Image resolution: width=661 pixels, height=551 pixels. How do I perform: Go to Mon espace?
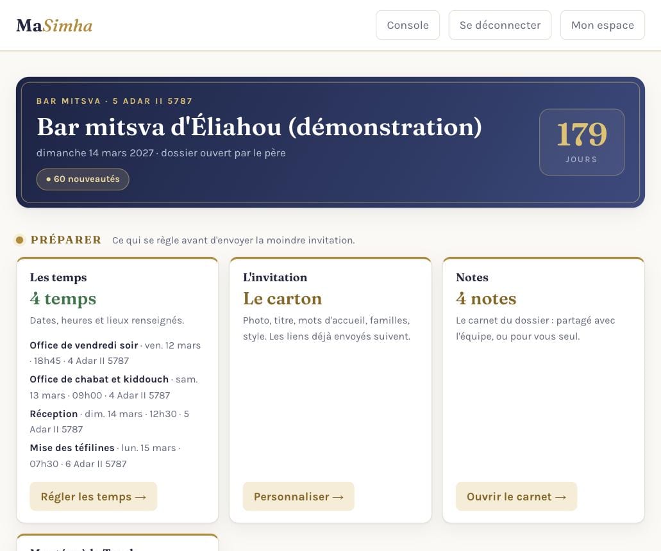[x=603, y=25]
